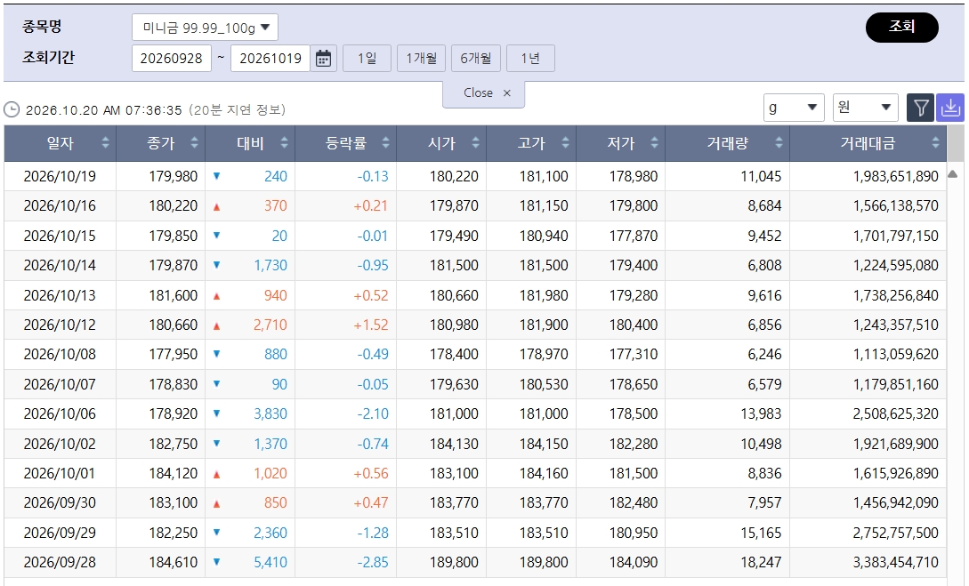Image resolution: width=969 pixels, height=586 pixels.
Task: Open the weight unit g dropdown
Action: (794, 108)
